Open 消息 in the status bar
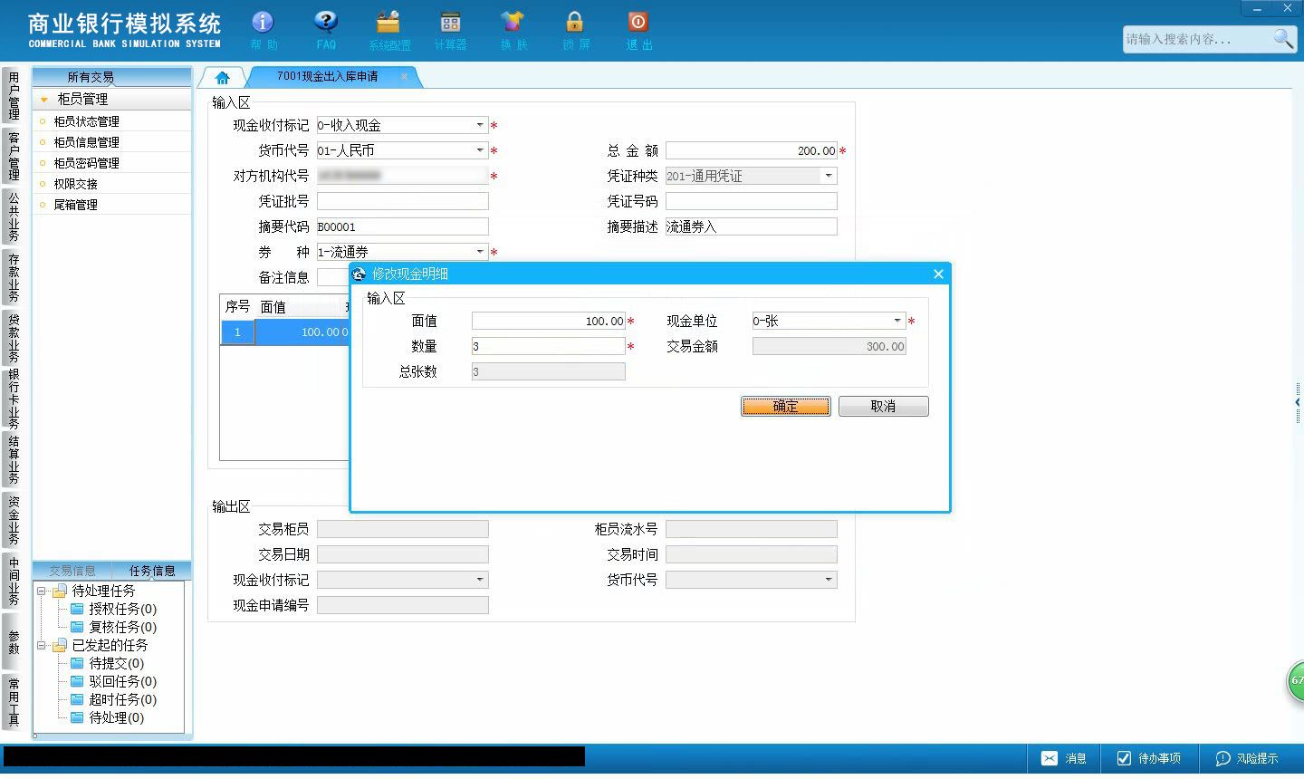Screen dimensions: 1304x779 click(1064, 758)
